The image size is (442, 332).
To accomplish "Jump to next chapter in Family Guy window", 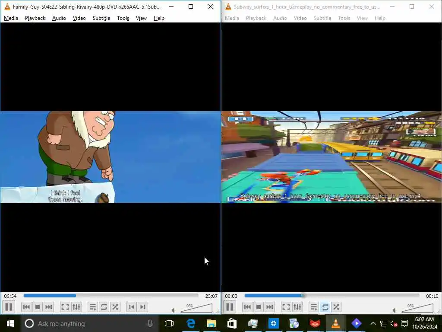I will coord(142,307).
